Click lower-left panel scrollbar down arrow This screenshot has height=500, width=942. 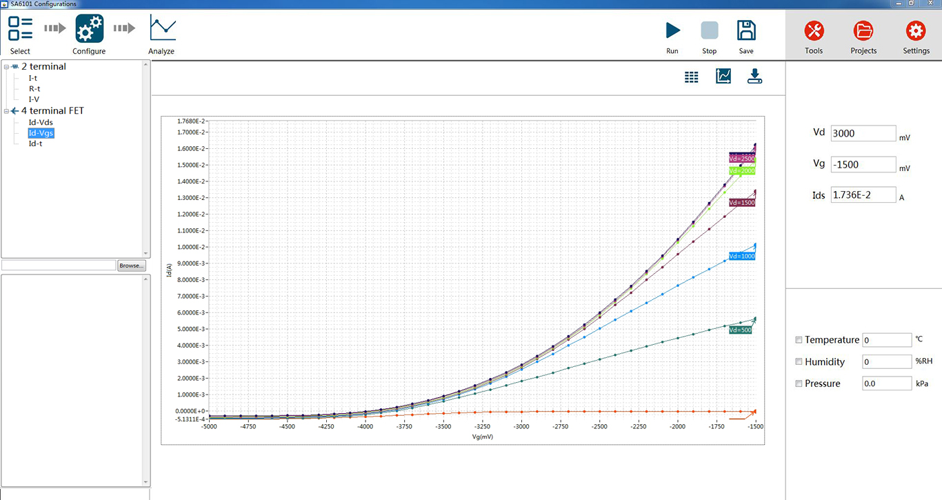[x=146, y=482]
